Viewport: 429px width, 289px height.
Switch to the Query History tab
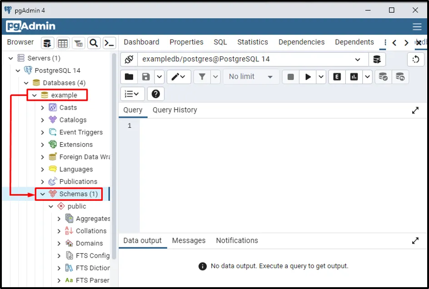pos(175,110)
